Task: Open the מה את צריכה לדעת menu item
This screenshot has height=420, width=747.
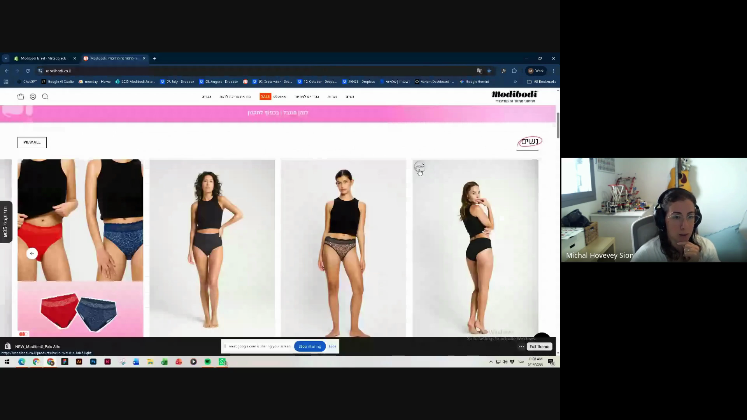Action: point(235,96)
